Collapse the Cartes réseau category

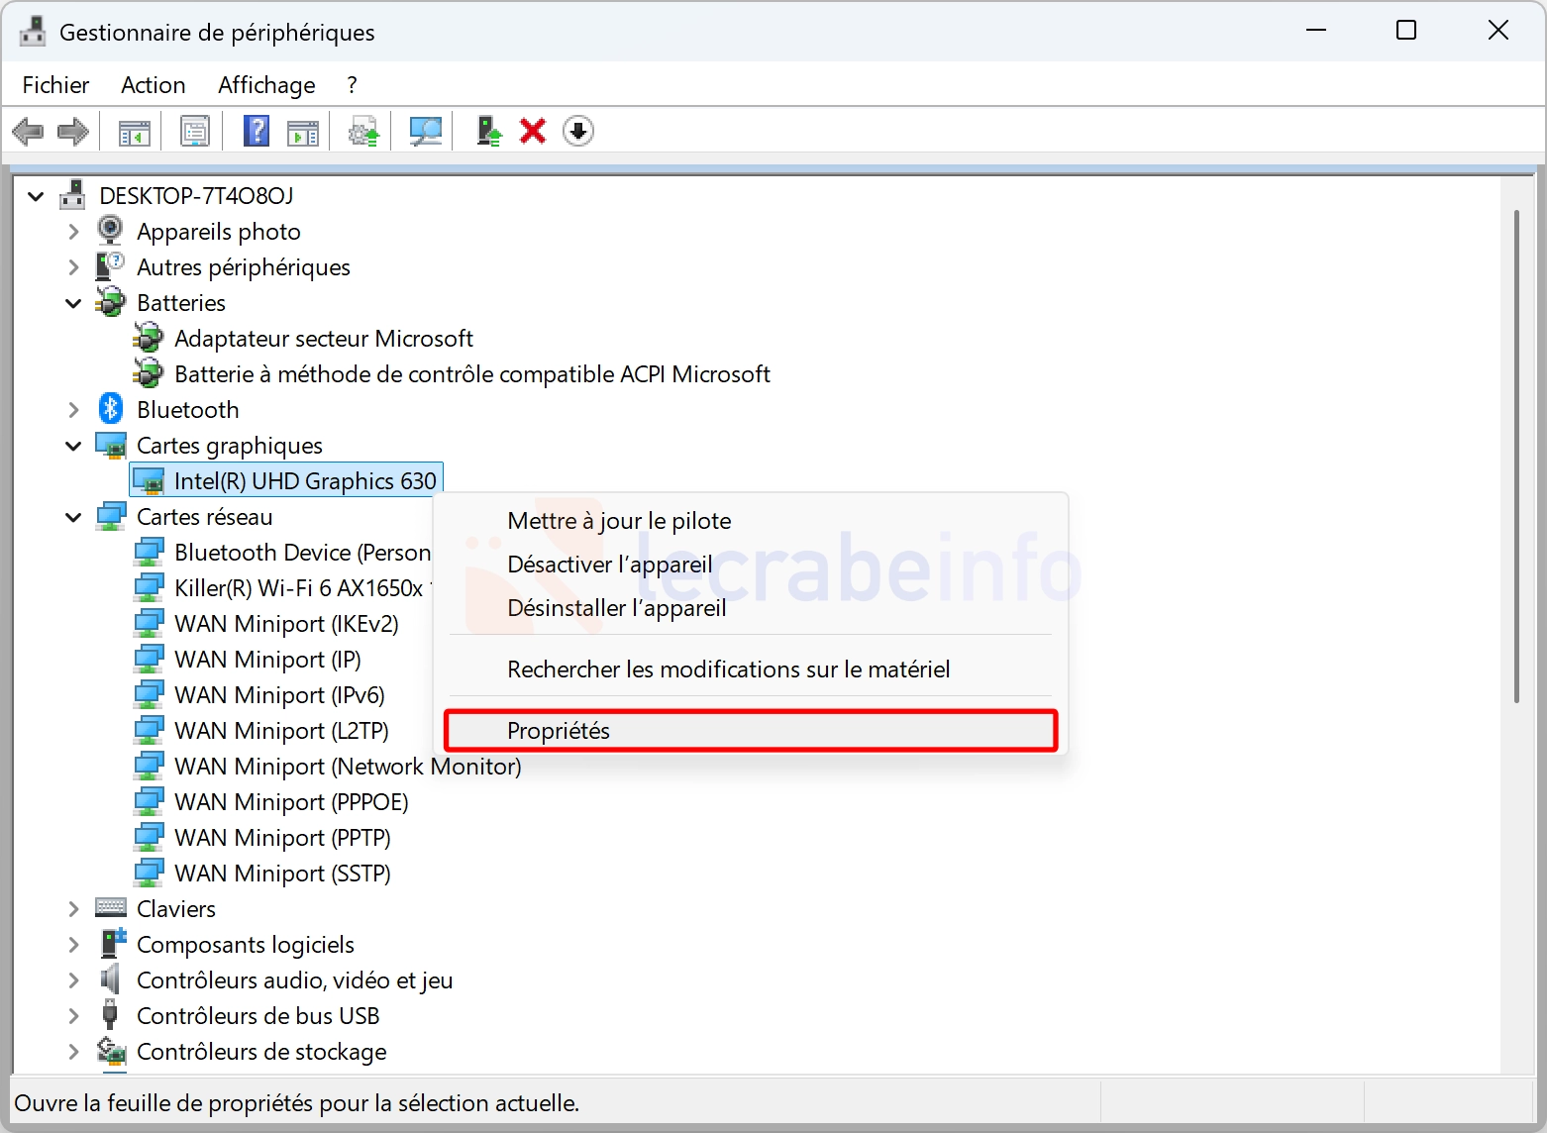coord(73,517)
